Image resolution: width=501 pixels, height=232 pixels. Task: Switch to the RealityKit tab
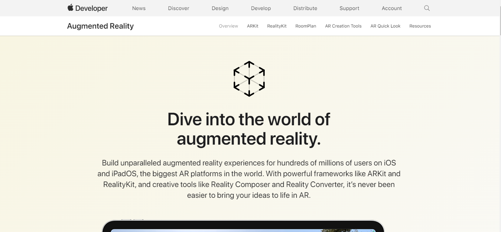[277, 26]
